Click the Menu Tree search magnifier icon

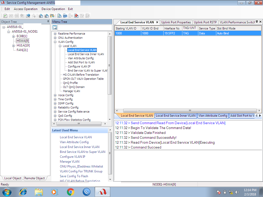[55, 27]
